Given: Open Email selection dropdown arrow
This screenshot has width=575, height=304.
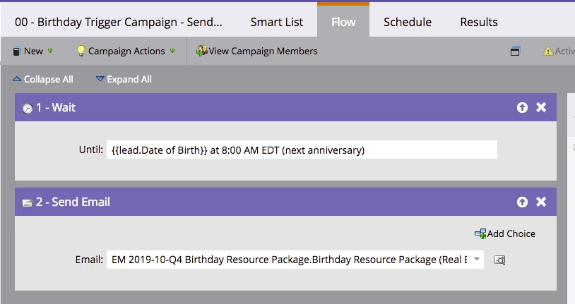Looking at the screenshot, I should [x=478, y=260].
